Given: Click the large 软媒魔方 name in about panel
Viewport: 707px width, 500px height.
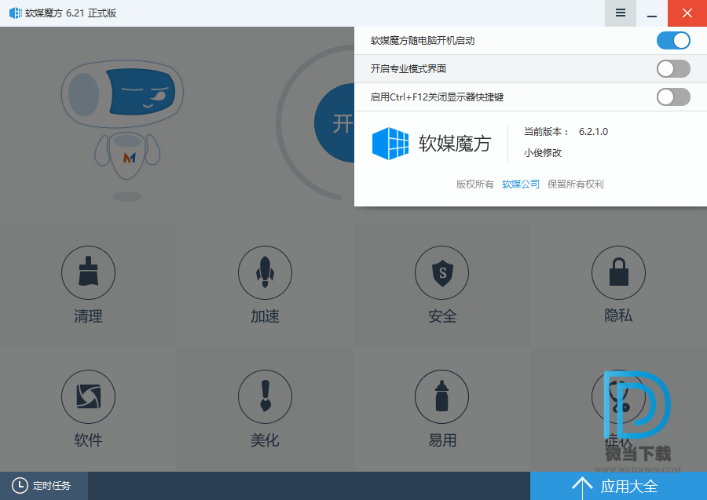Looking at the screenshot, I should 455,144.
